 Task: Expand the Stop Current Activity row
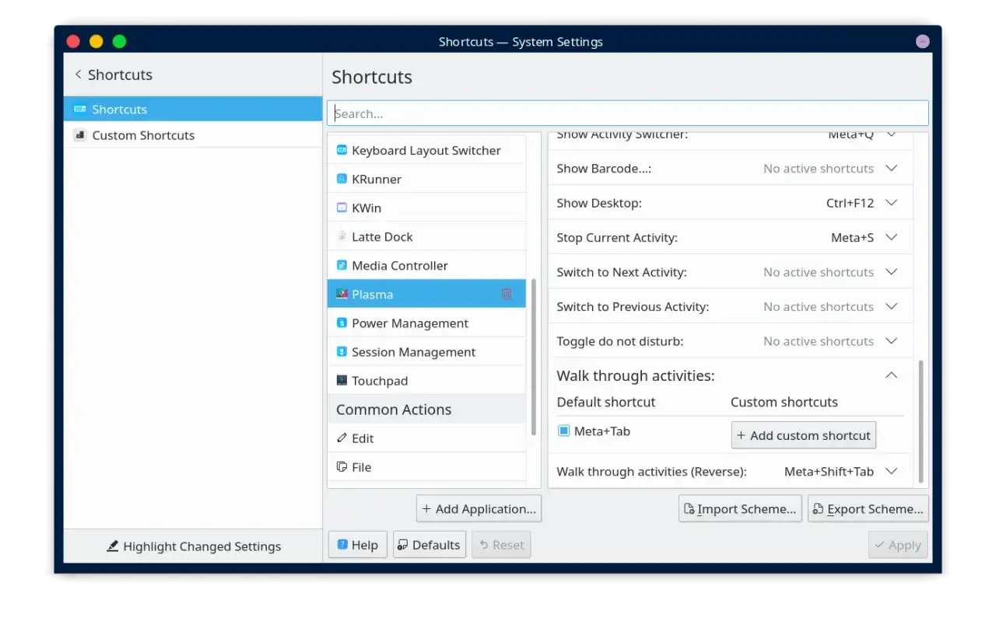[x=892, y=237]
